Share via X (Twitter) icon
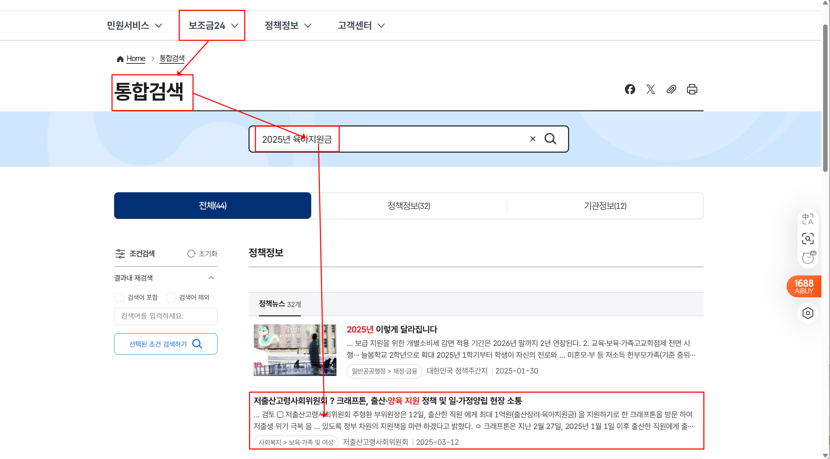This screenshot has width=830, height=459. click(650, 90)
